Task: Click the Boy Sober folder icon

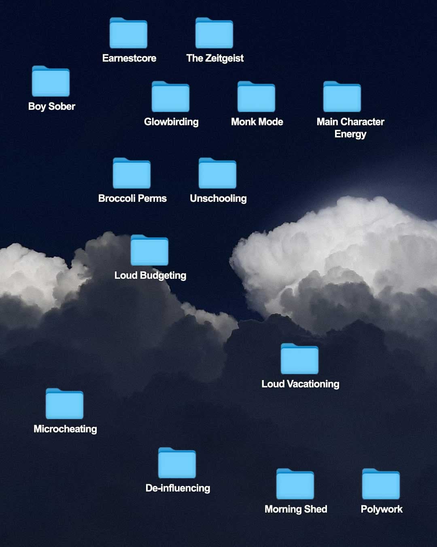Action: click(51, 81)
